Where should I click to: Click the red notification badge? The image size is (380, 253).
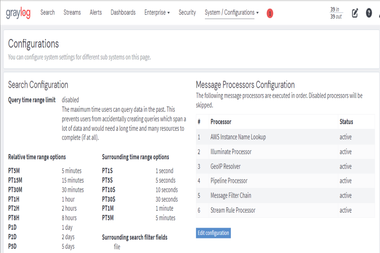click(270, 13)
